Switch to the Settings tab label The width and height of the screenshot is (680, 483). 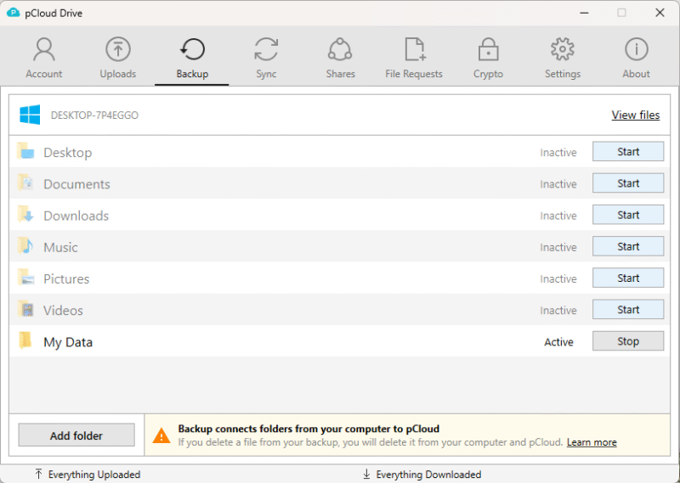tap(563, 74)
